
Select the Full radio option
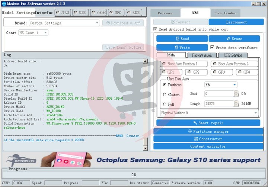(x=165, y=104)
